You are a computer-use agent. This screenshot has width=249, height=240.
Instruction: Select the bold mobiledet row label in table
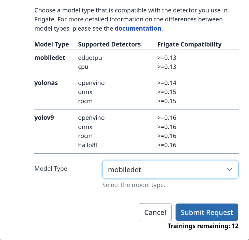tap(50, 57)
